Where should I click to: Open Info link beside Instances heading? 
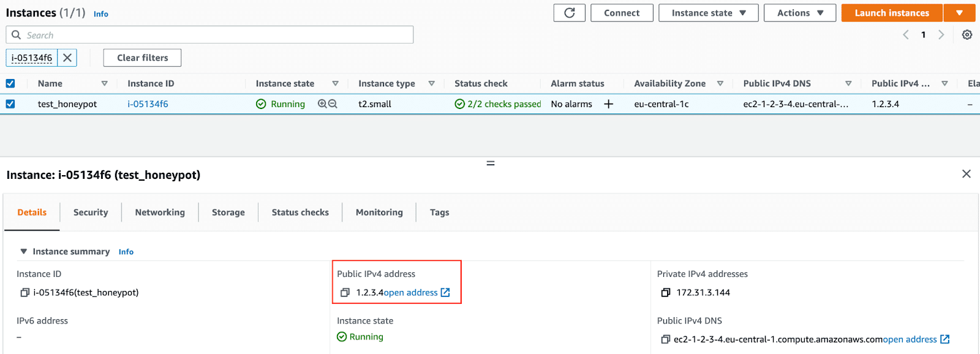[x=101, y=14]
